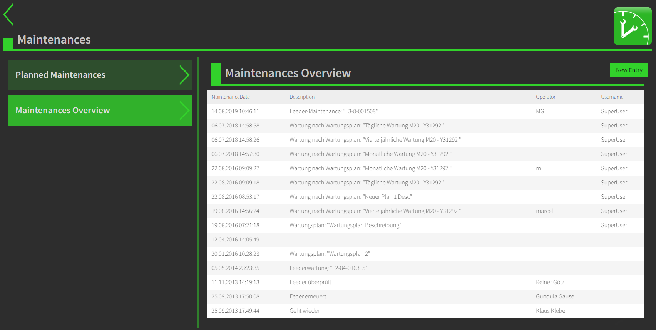Select the "Wartungsplan Beschreibung" description
The height and width of the screenshot is (330, 656).
[x=345, y=225]
